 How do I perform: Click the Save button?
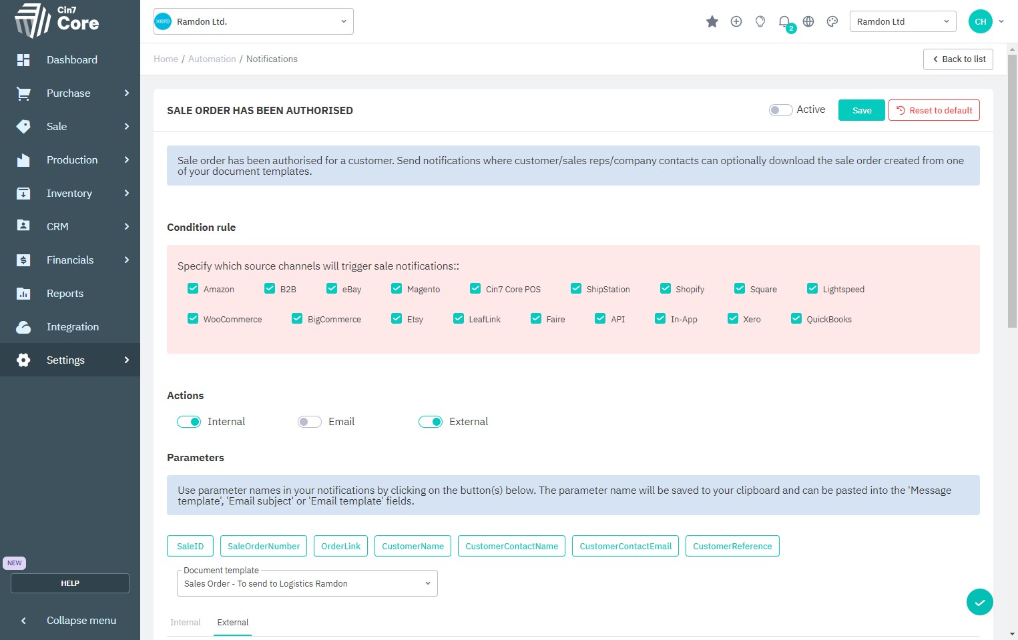pos(861,110)
